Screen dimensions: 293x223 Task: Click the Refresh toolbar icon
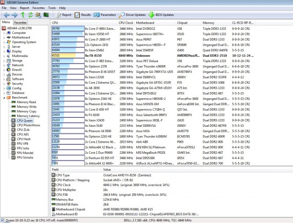(x=30, y=15)
